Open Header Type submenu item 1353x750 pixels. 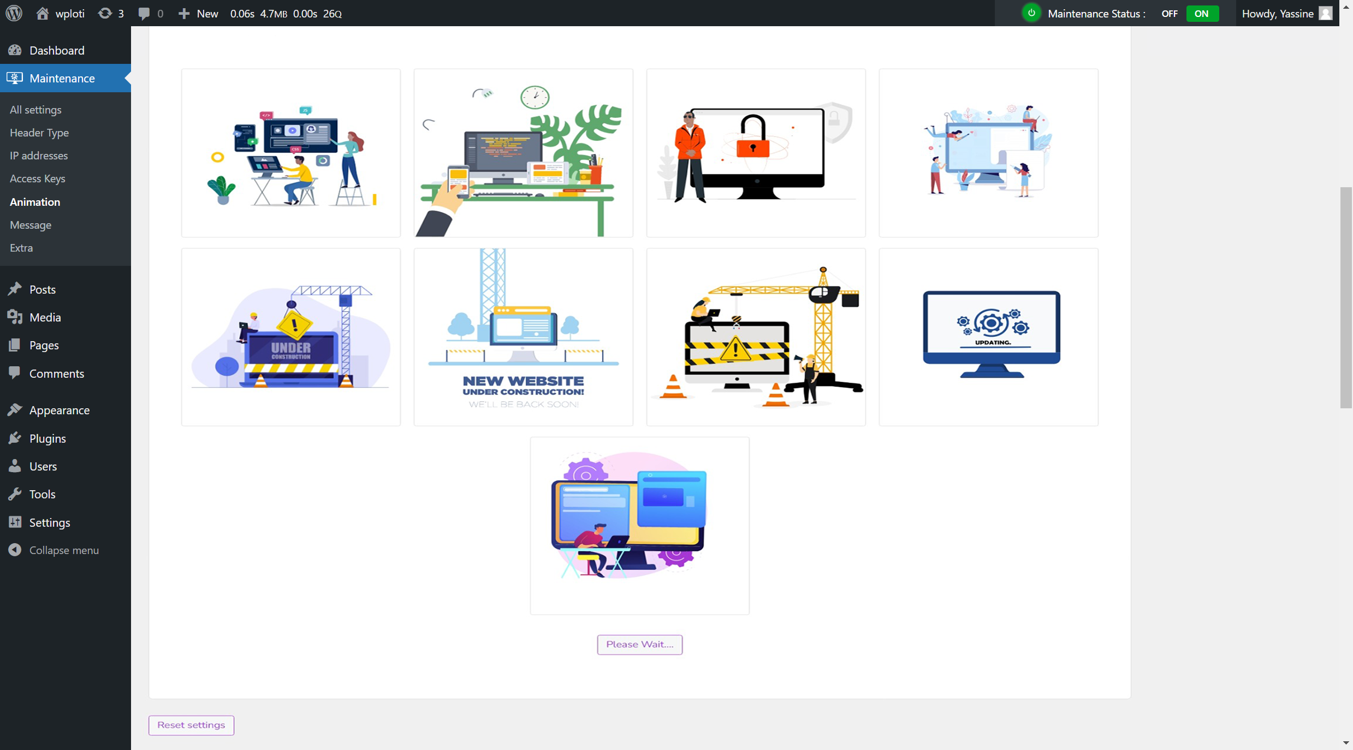[39, 133]
